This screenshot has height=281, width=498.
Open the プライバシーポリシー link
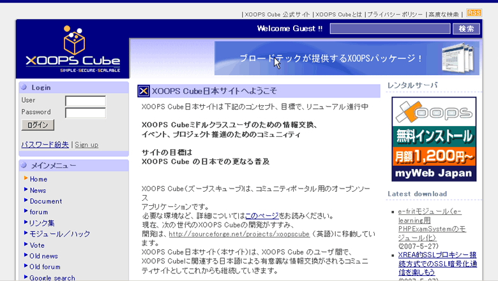(395, 15)
